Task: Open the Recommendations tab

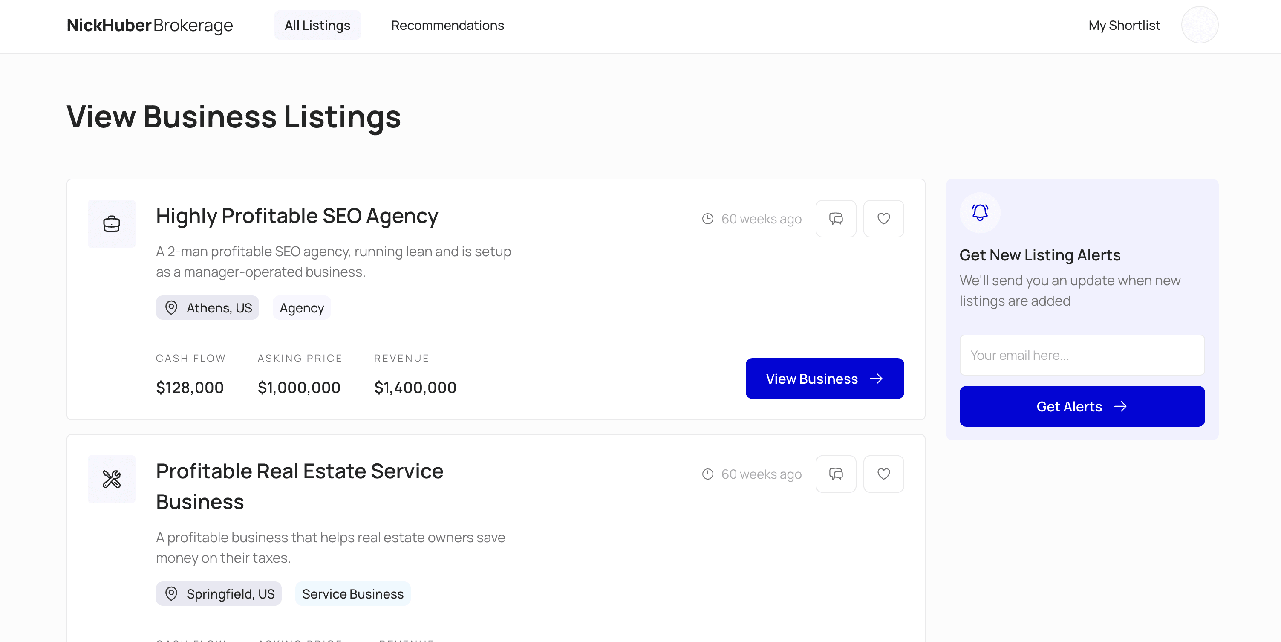Action: (x=447, y=25)
